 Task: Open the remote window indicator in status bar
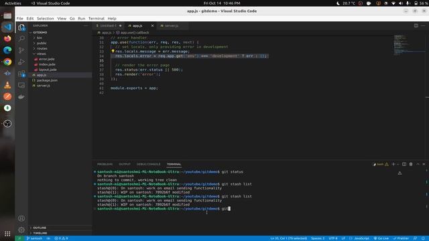19,238
